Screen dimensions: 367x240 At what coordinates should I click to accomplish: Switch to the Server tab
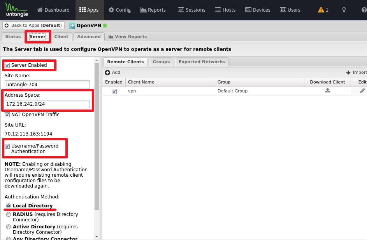click(x=38, y=37)
